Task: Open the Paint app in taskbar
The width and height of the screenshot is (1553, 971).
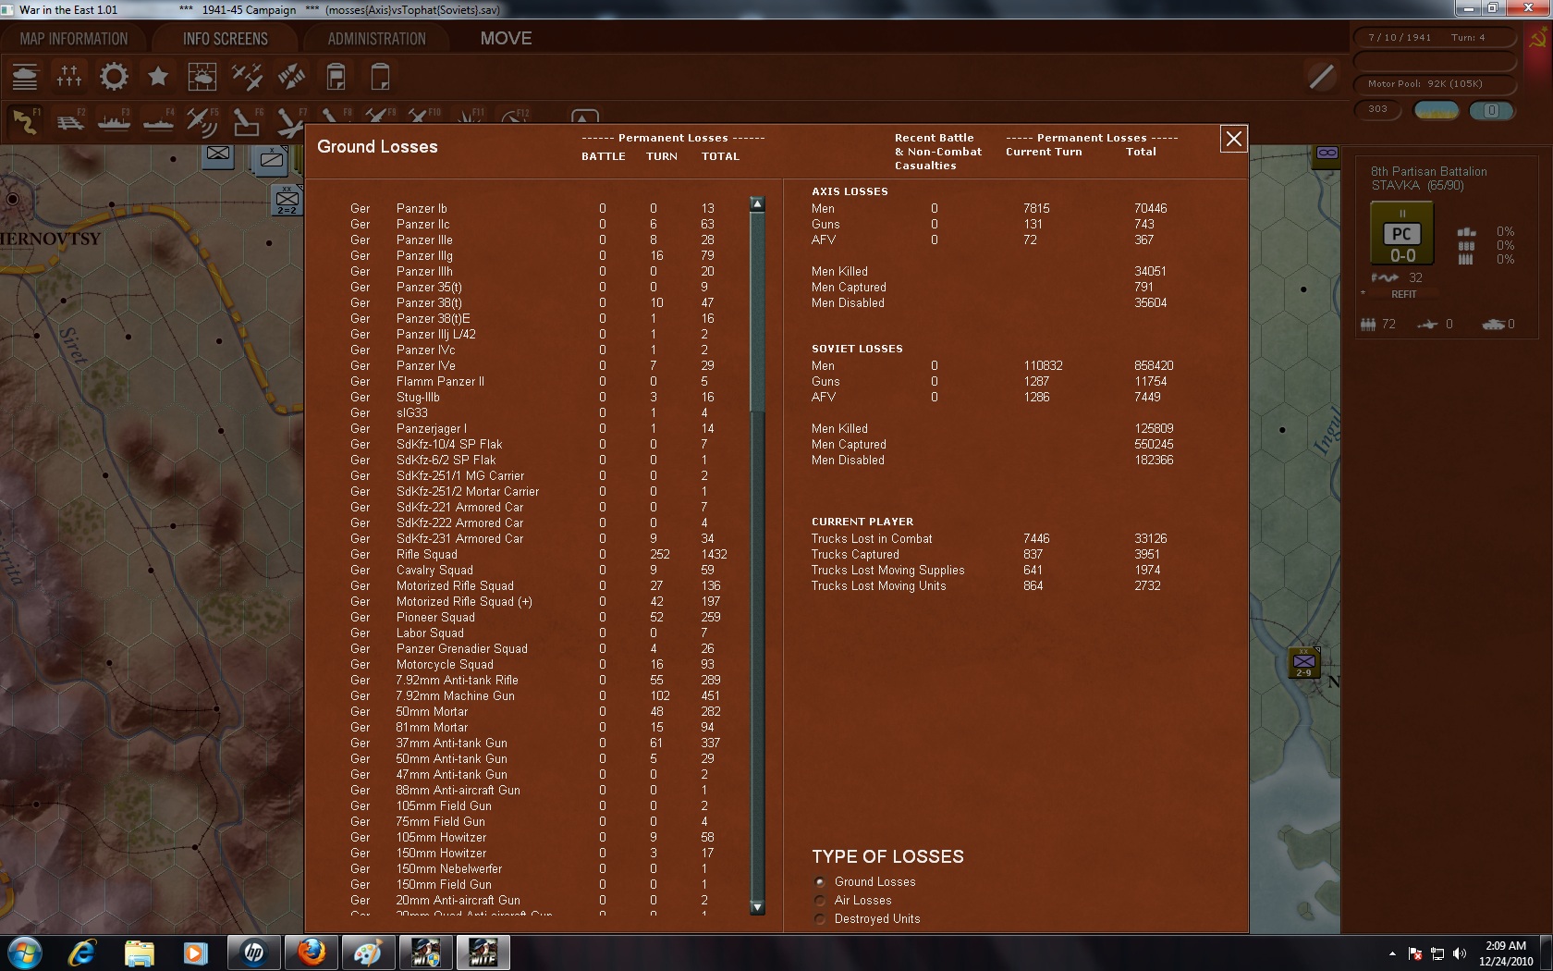Action: 368,953
